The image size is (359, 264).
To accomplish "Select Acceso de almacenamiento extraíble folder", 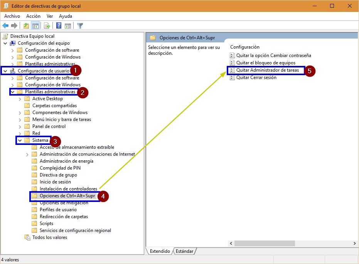I will [77, 147].
